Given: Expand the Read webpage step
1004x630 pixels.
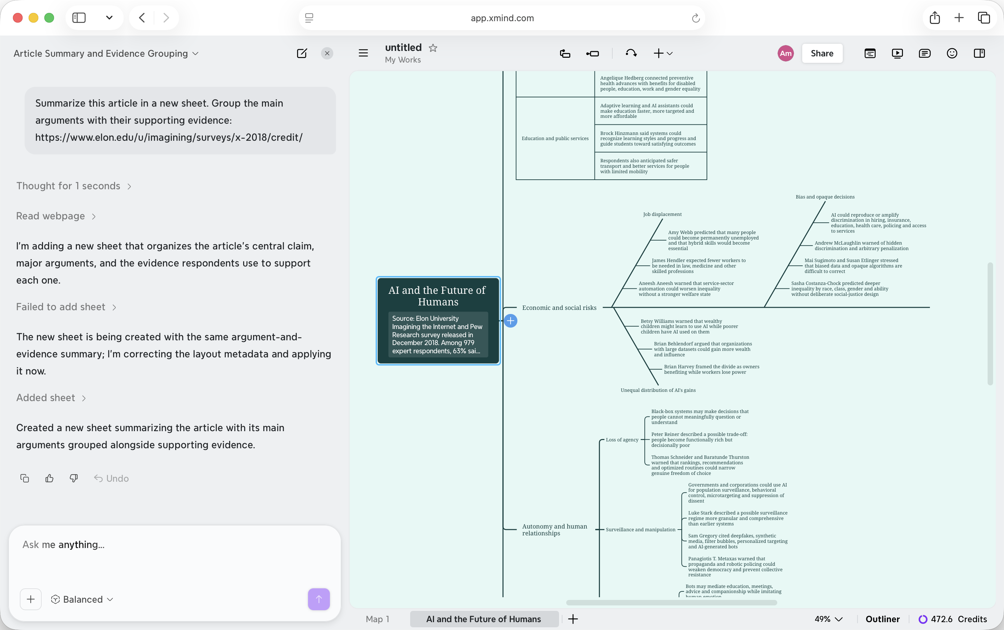Looking at the screenshot, I should (56, 216).
